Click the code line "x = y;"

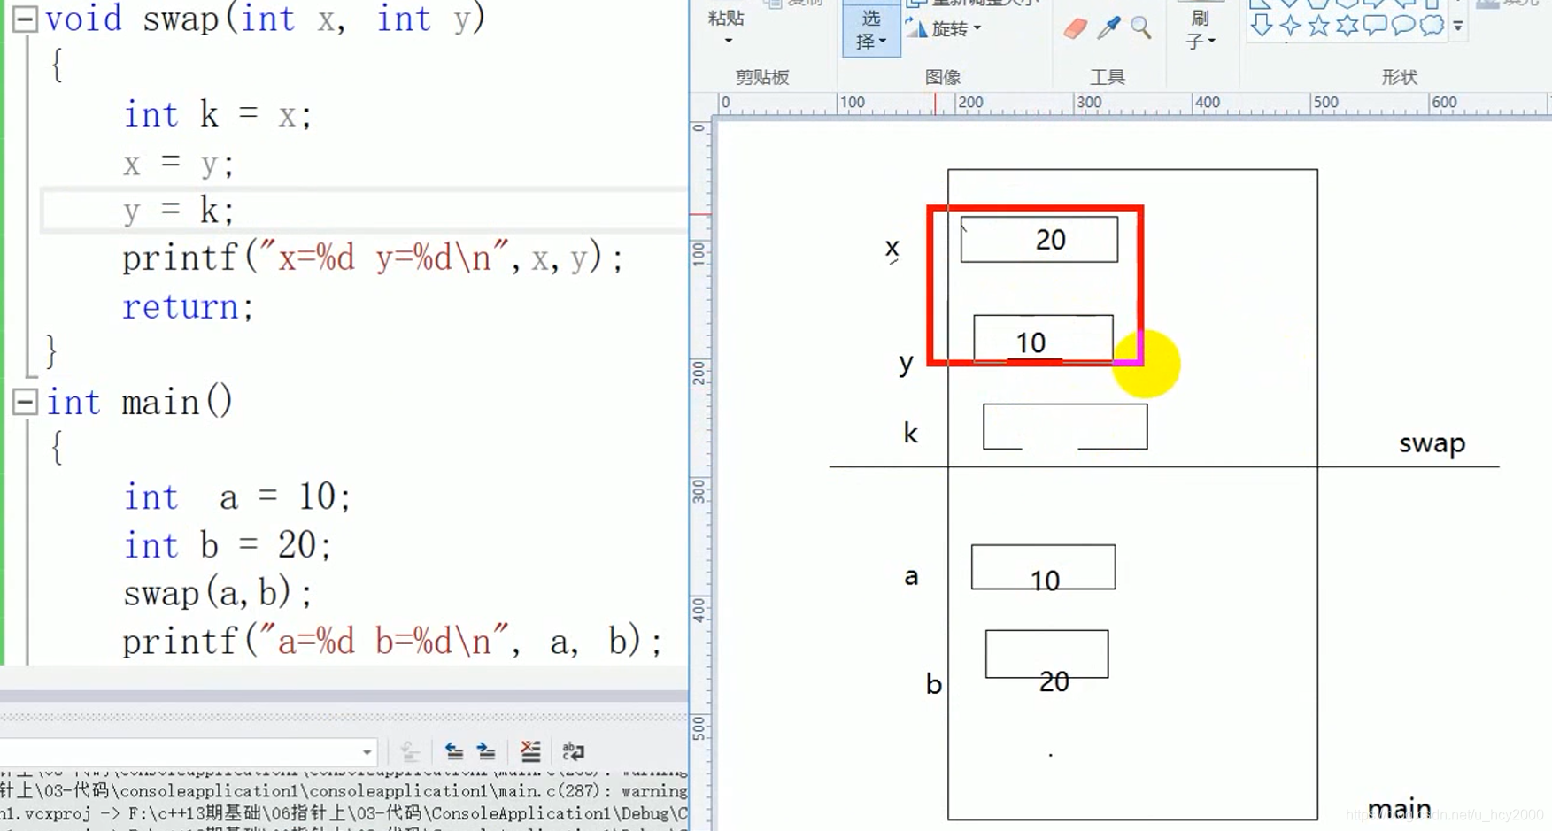point(178,164)
